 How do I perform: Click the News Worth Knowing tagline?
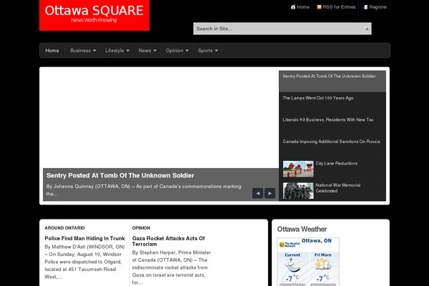point(94,20)
